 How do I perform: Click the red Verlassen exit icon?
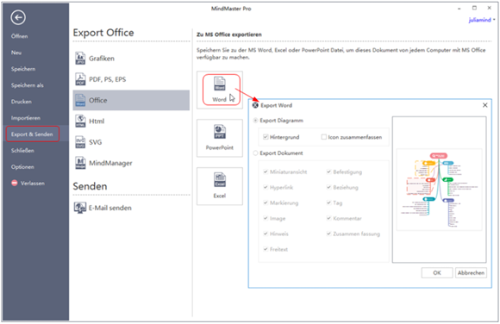(x=15, y=183)
